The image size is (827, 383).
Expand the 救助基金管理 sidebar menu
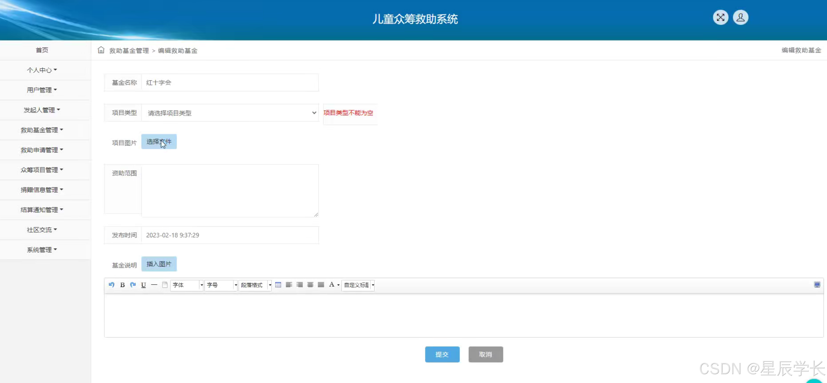click(x=42, y=130)
